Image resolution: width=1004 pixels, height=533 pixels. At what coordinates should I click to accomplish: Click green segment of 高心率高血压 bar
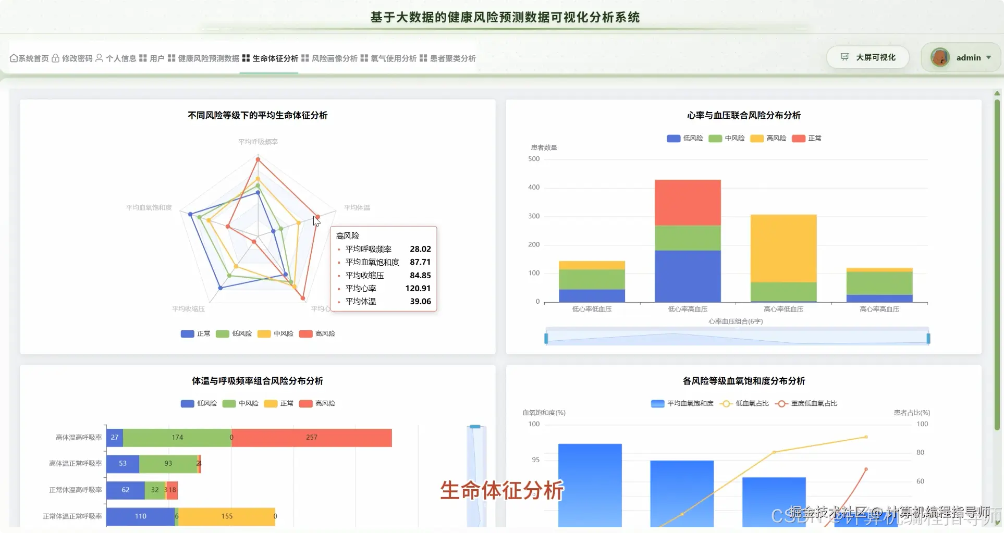(x=879, y=283)
